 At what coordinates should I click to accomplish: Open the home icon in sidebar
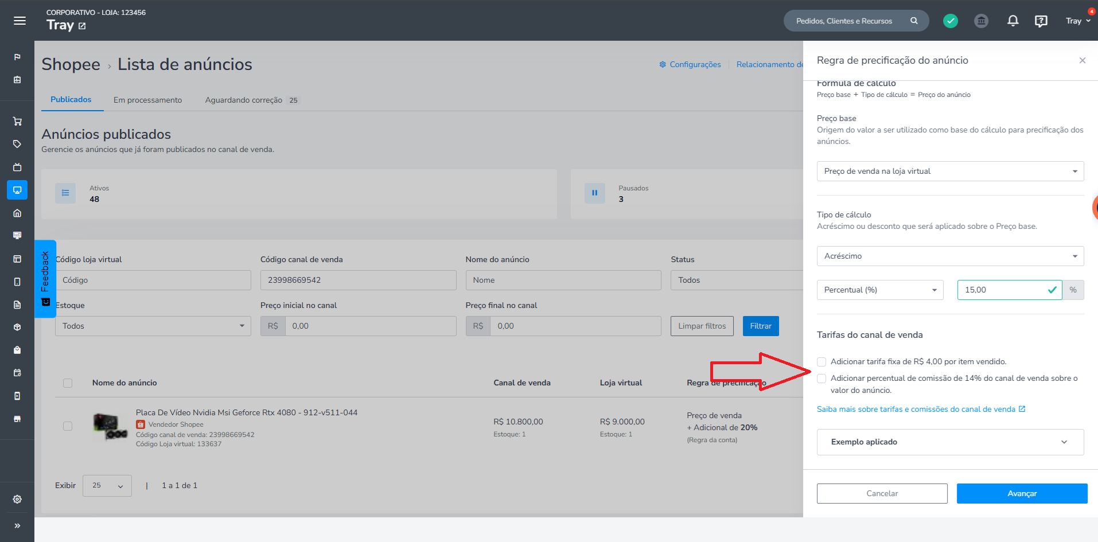17,213
